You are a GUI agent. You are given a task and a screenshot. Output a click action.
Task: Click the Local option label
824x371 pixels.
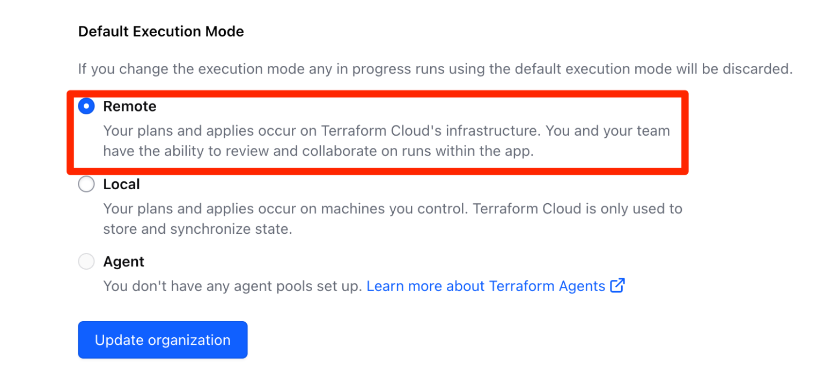[x=121, y=184]
